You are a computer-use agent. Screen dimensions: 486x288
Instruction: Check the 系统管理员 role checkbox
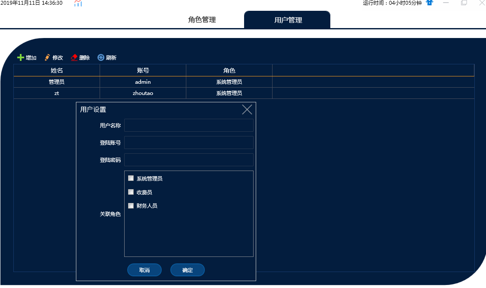click(x=131, y=178)
